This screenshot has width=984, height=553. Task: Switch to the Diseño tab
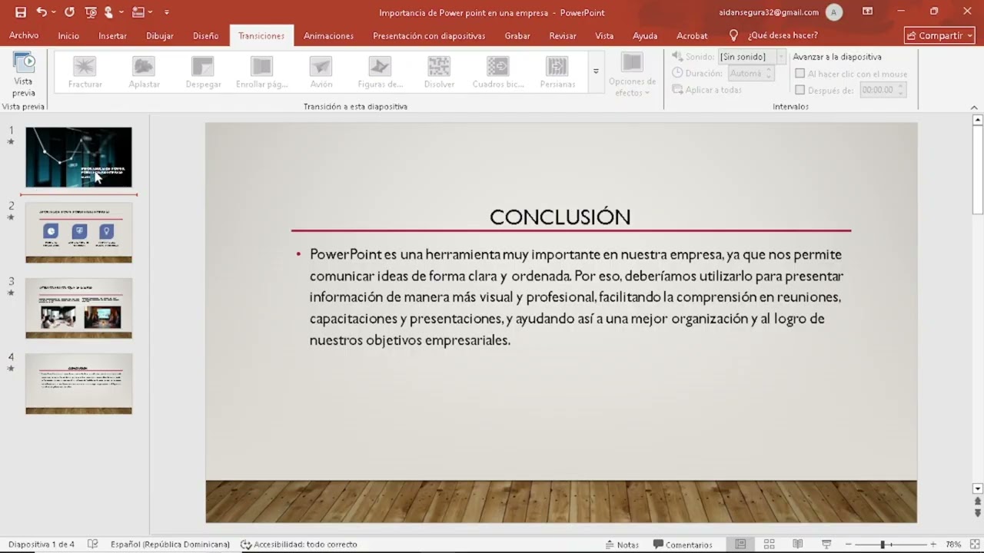205,35
